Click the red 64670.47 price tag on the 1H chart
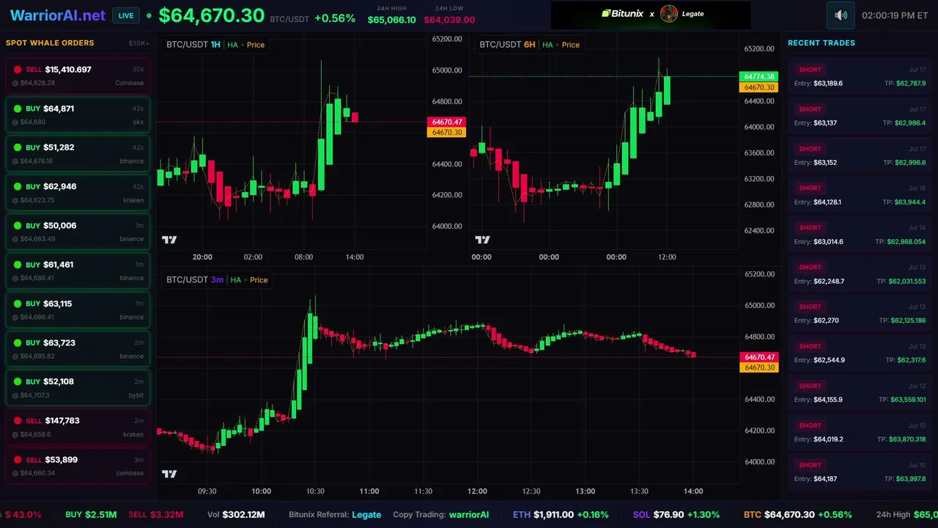 446,122
